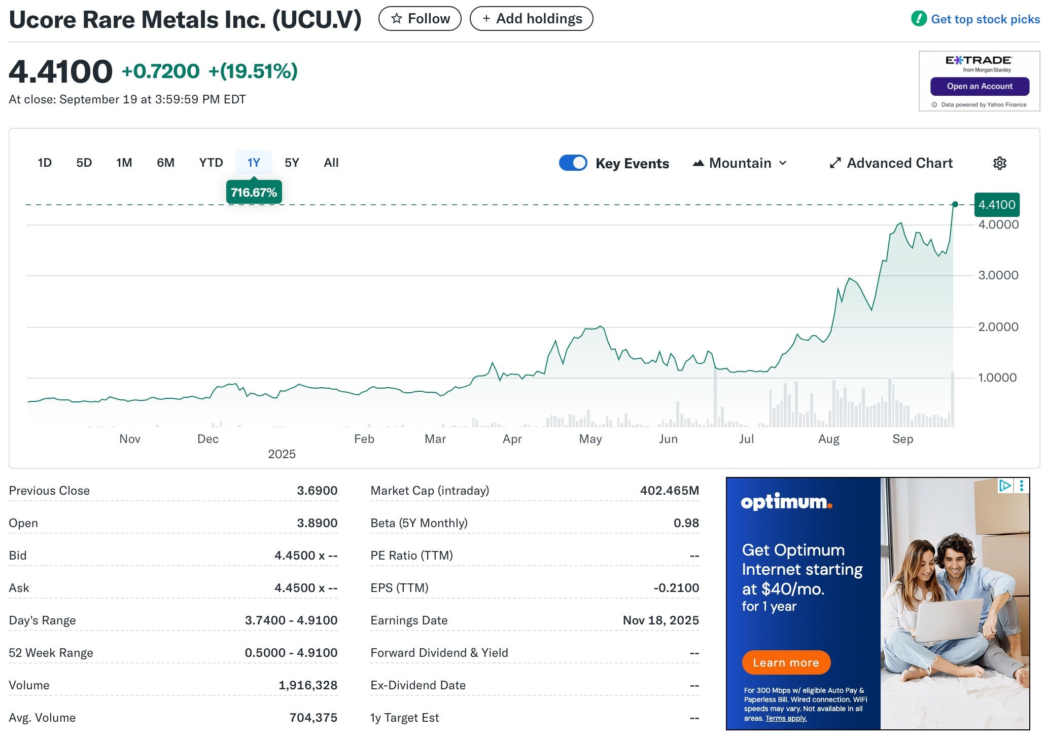Select the 5Y time range tab

click(292, 163)
